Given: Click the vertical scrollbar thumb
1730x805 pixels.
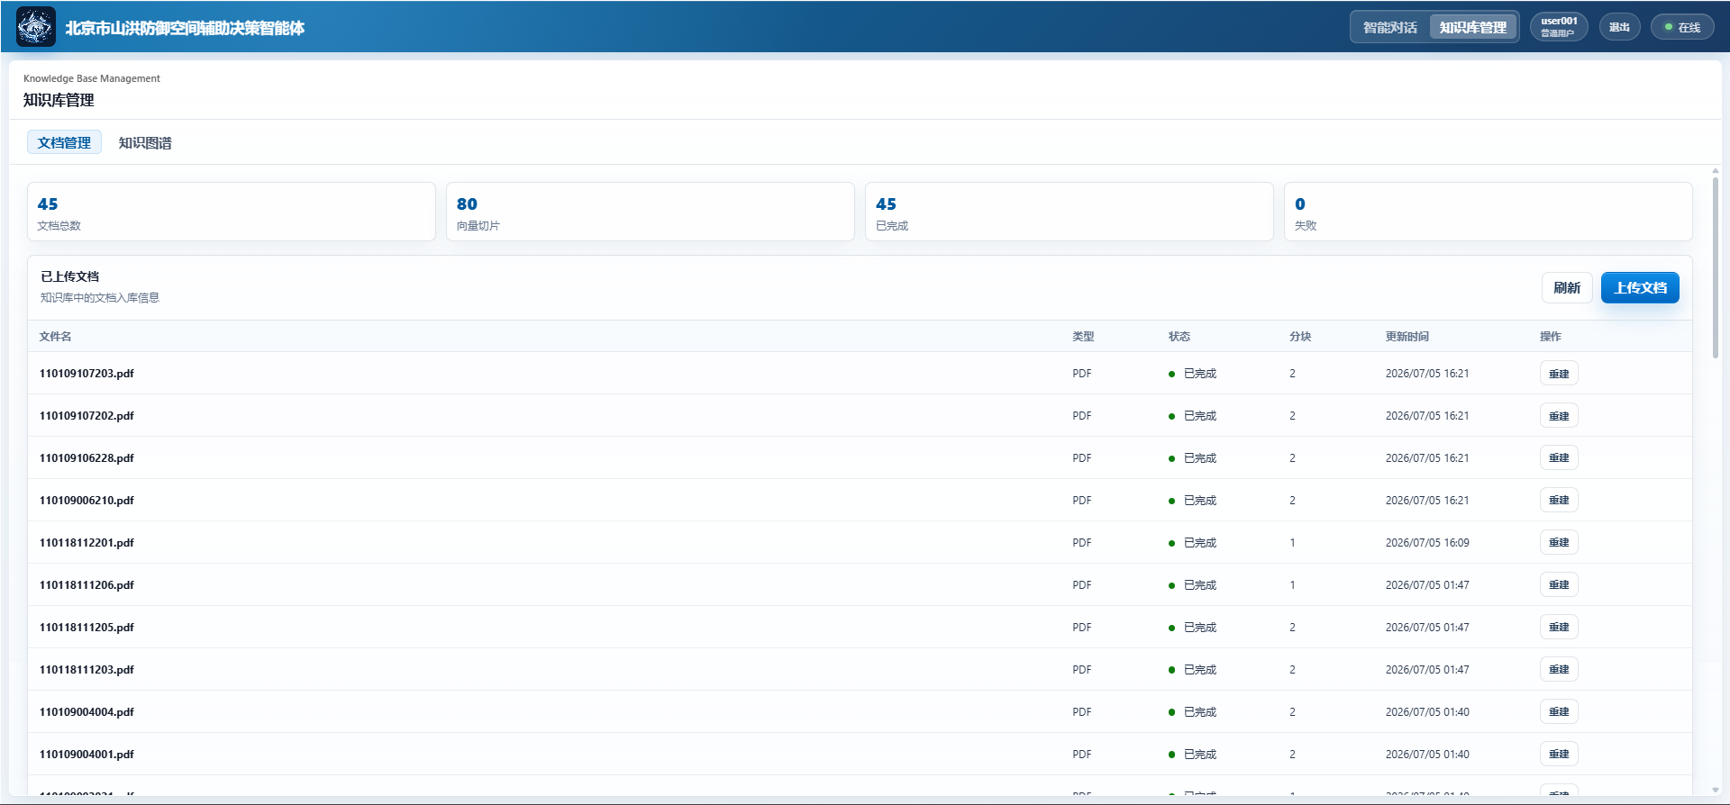Looking at the screenshot, I should click(x=1716, y=267).
